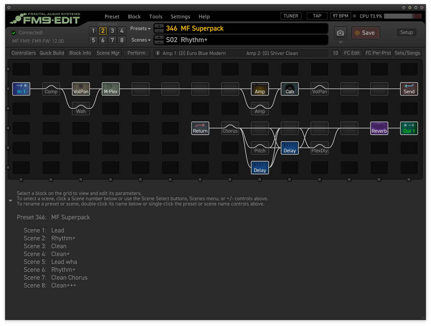431x326 pixels.
Task: Switch to scene 1 with Scene Select
Action: pyautogui.click(x=93, y=31)
